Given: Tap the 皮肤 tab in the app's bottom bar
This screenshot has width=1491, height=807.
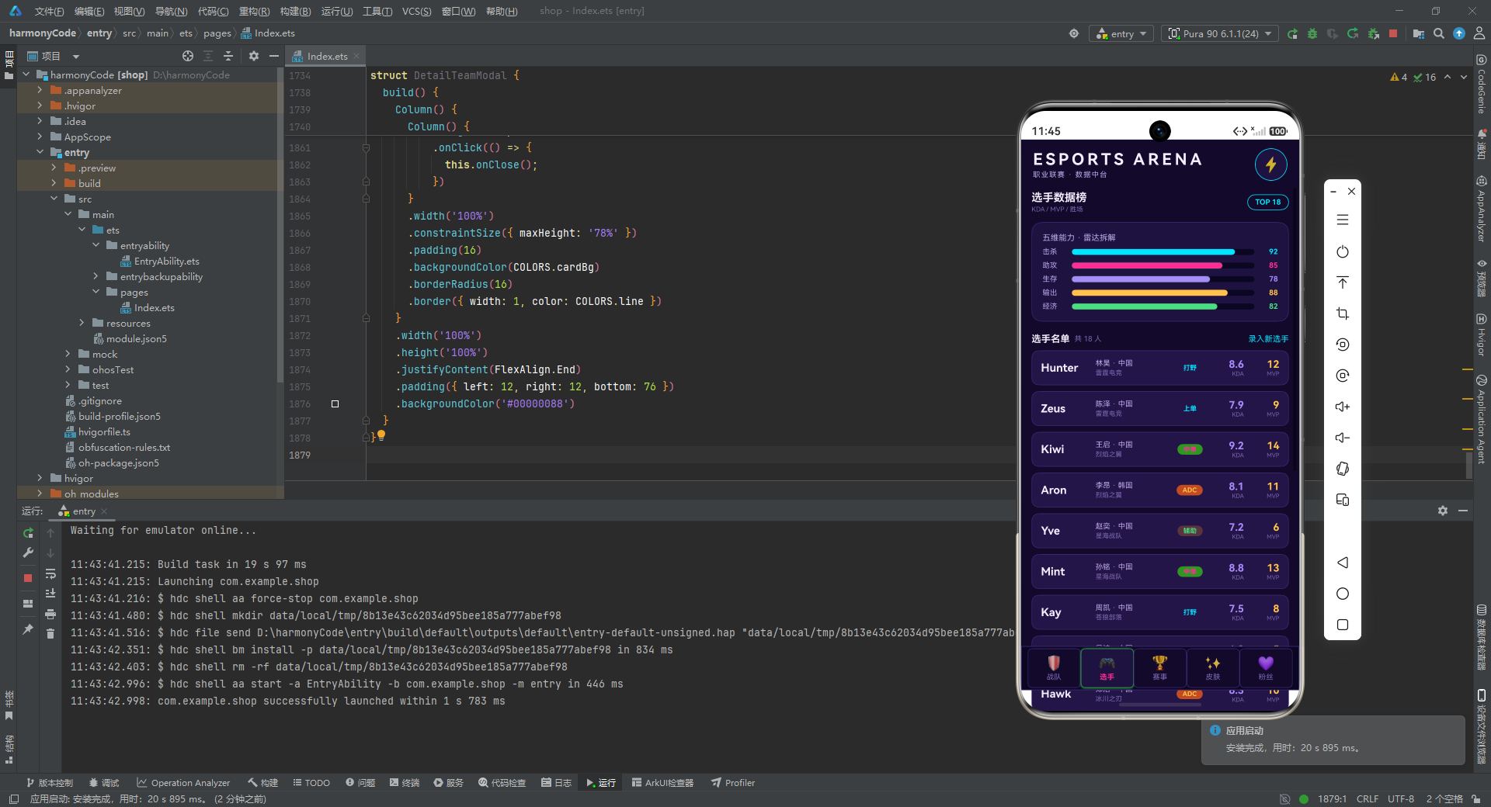Looking at the screenshot, I should [1212, 667].
